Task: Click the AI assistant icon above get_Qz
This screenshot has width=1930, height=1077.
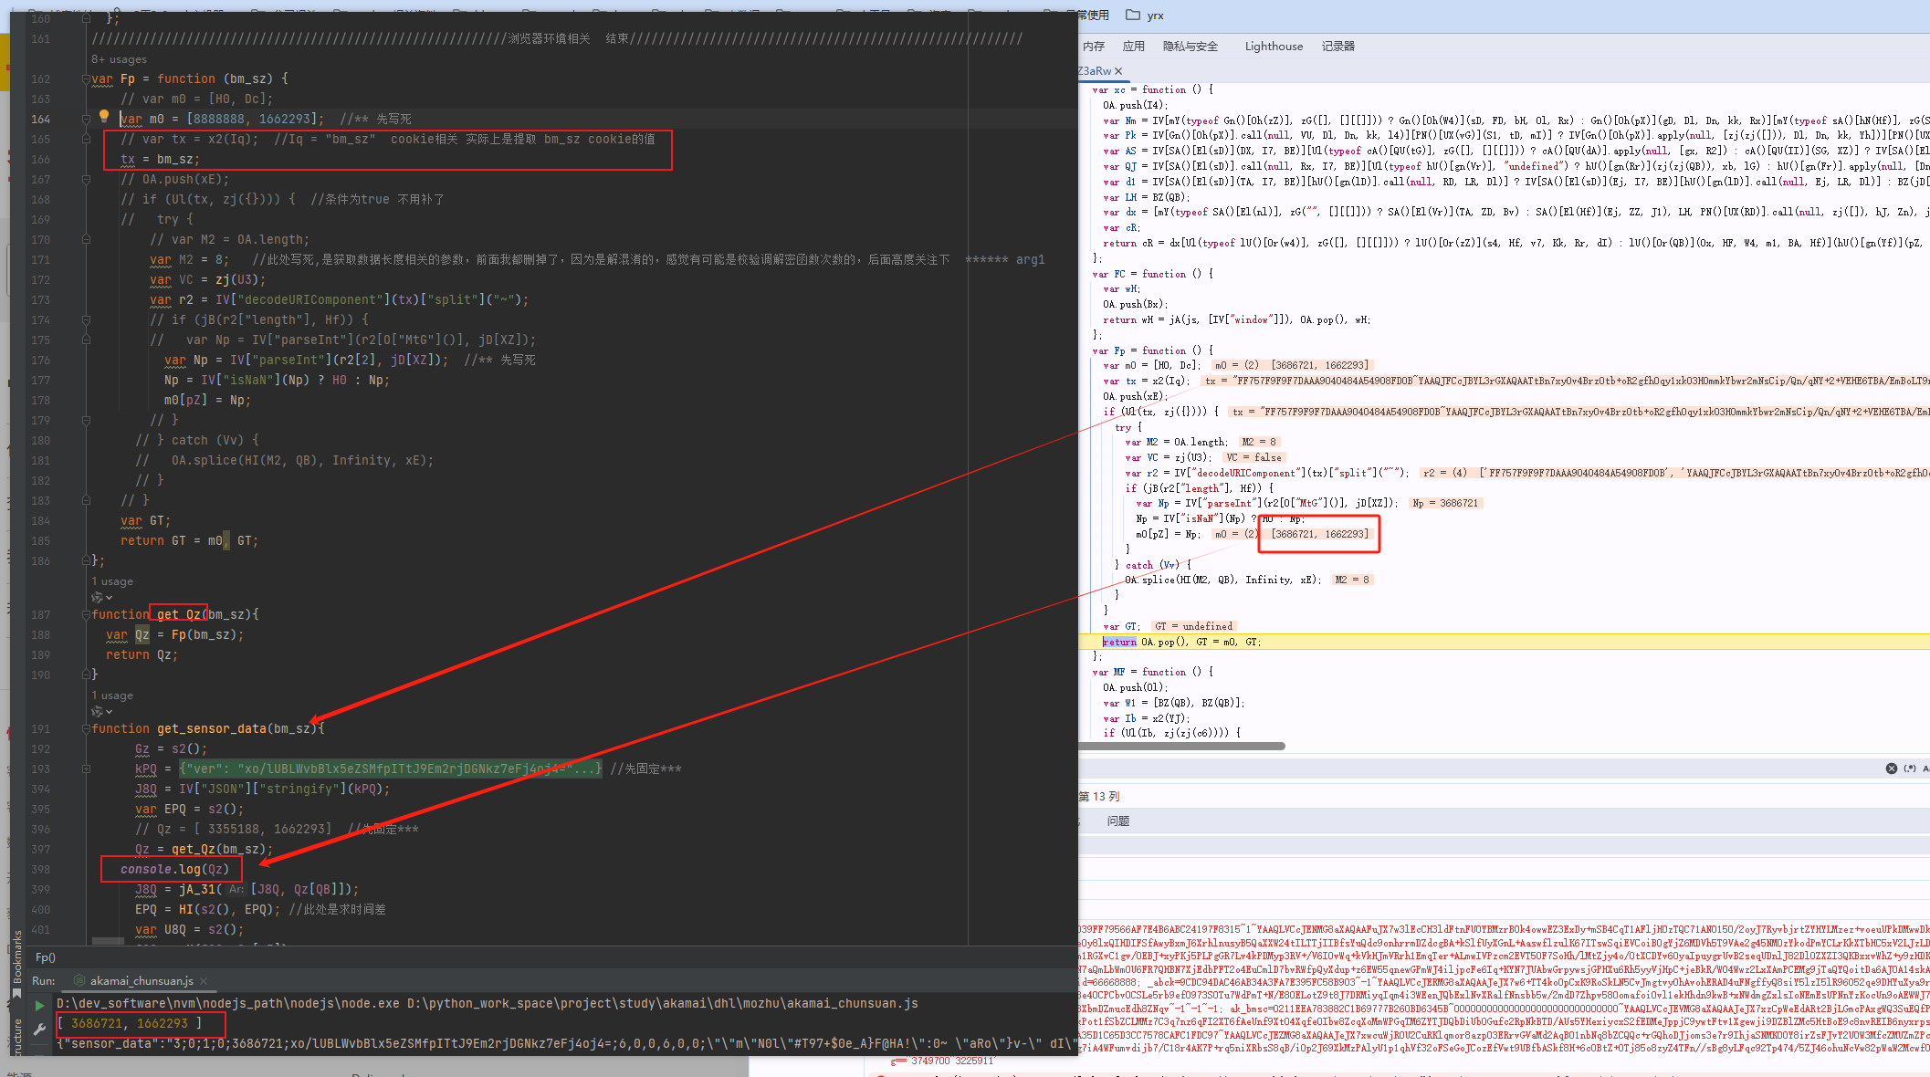Action: coord(97,598)
